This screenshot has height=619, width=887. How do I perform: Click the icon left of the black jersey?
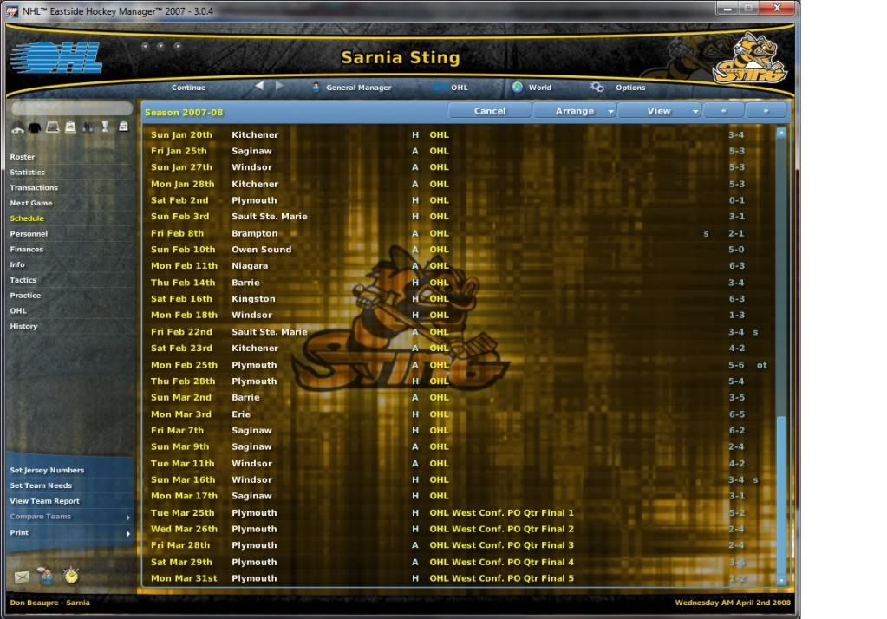[17, 127]
